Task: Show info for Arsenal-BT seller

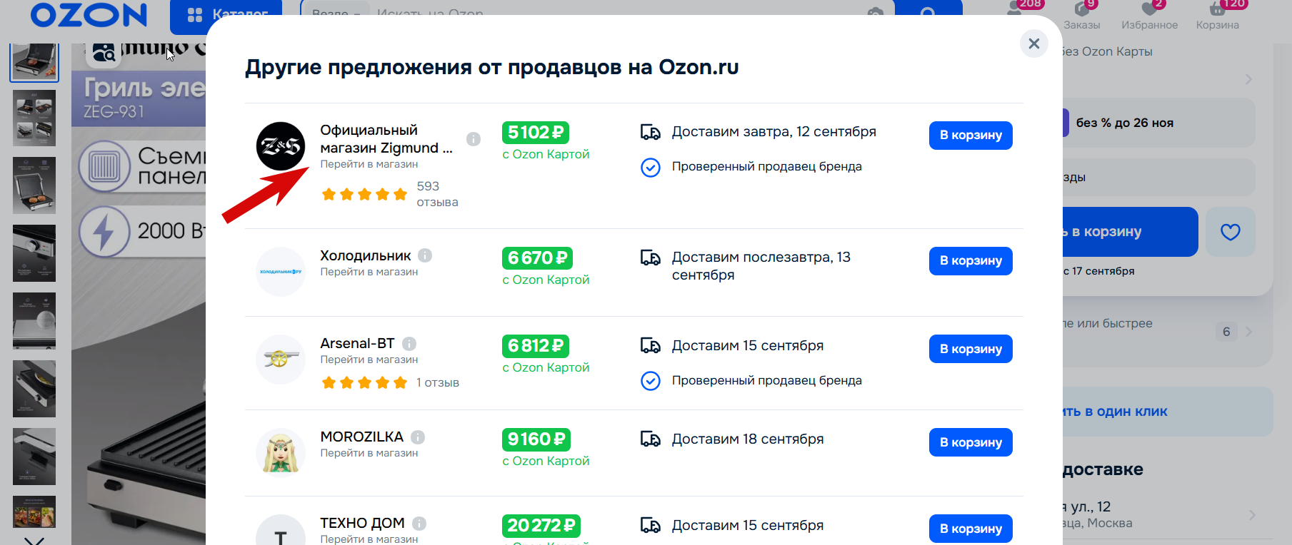Action: (409, 344)
